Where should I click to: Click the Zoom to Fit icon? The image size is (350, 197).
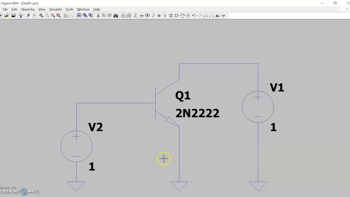(59, 16)
